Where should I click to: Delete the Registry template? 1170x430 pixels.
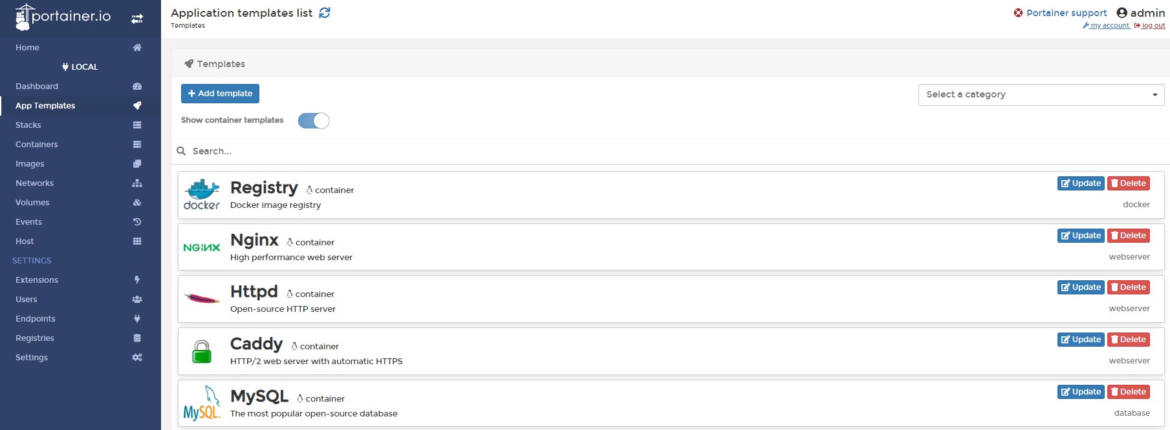pyautogui.click(x=1128, y=183)
